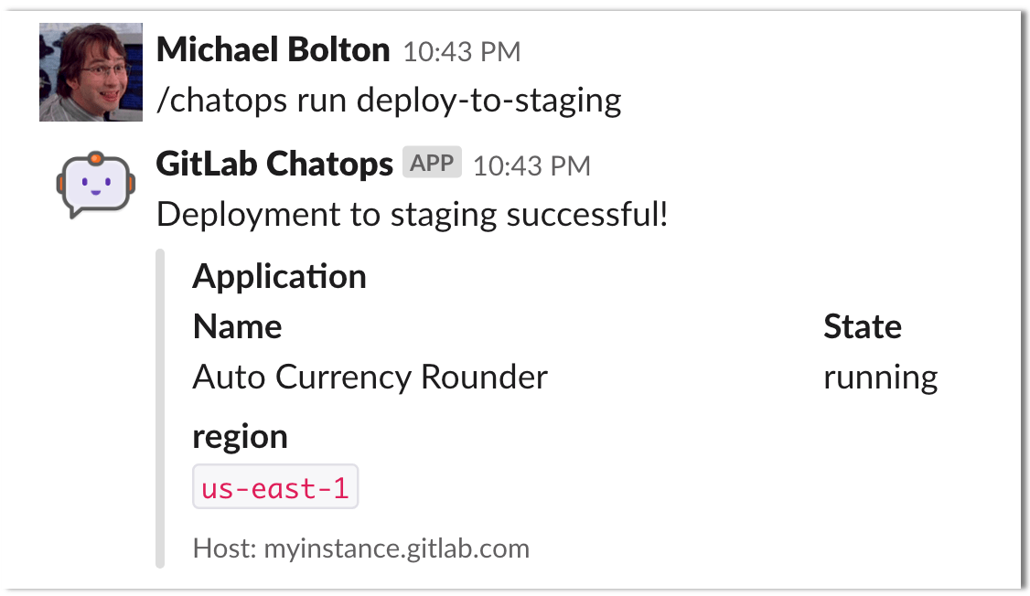Click the timestamp on the GitLab Chatops message
1030x596 pixels.
(531, 165)
